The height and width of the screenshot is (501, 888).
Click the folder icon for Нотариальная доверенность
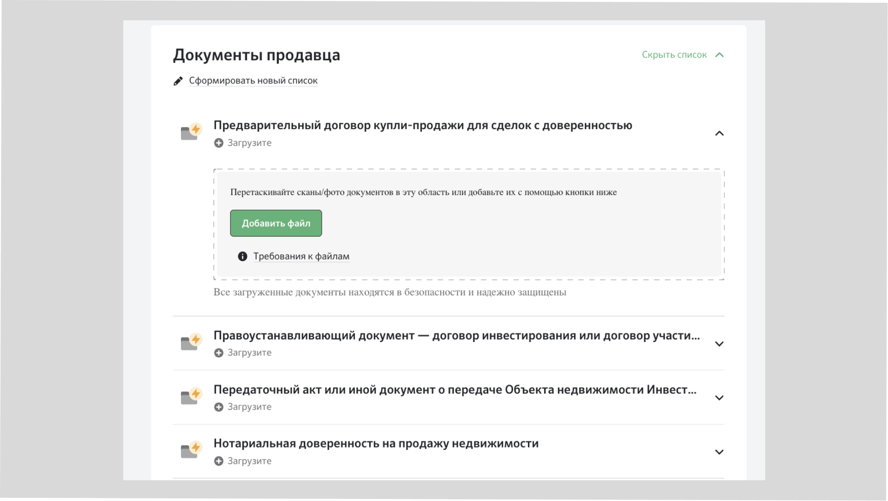coord(191,450)
